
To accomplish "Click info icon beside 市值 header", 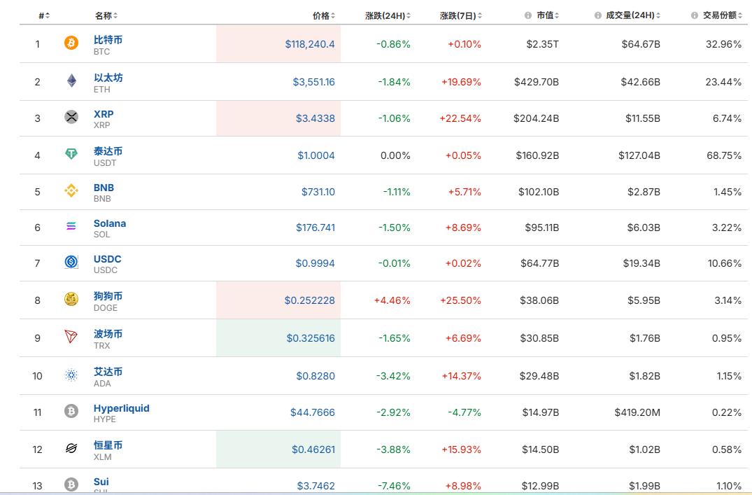I will click(x=528, y=15).
